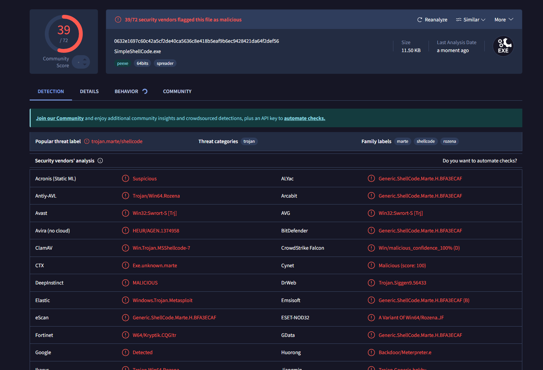Click the Arcabit detection alert icon

pos(371,196)
